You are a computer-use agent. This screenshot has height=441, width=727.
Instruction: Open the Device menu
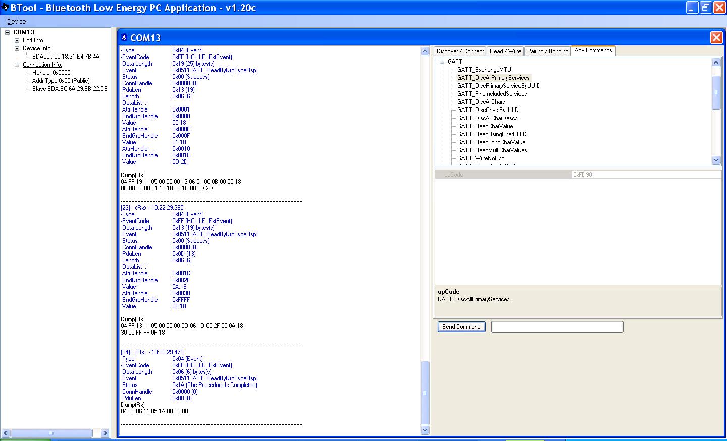pyautogui.click(x=16, y=22)
